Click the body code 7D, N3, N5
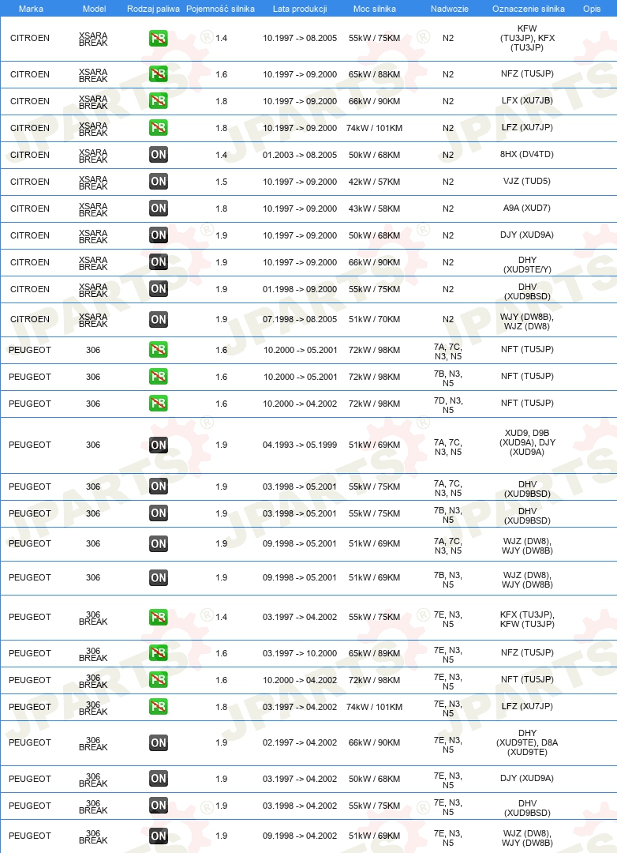This screenshot has width=617, height=853. tap(448, 405)
